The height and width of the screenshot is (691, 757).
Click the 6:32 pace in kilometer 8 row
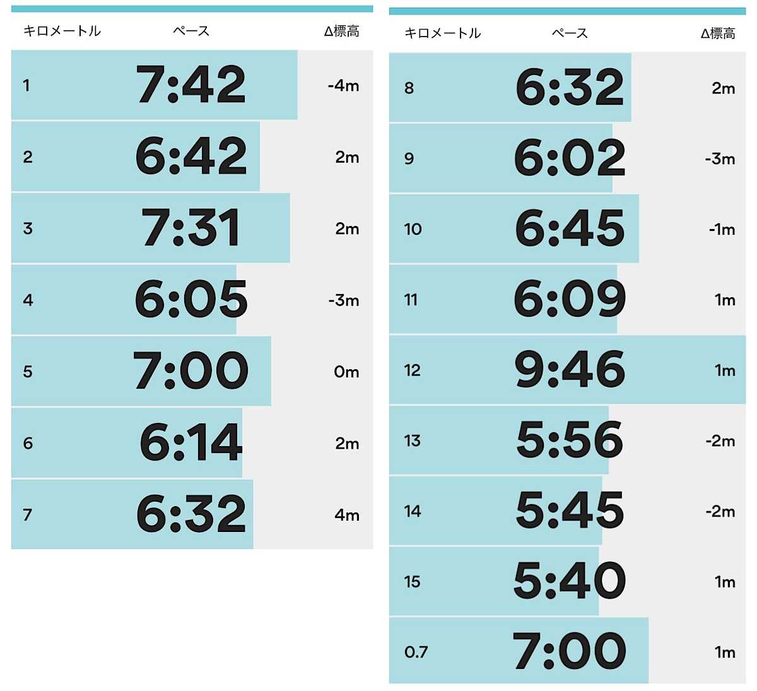point(569,88)
